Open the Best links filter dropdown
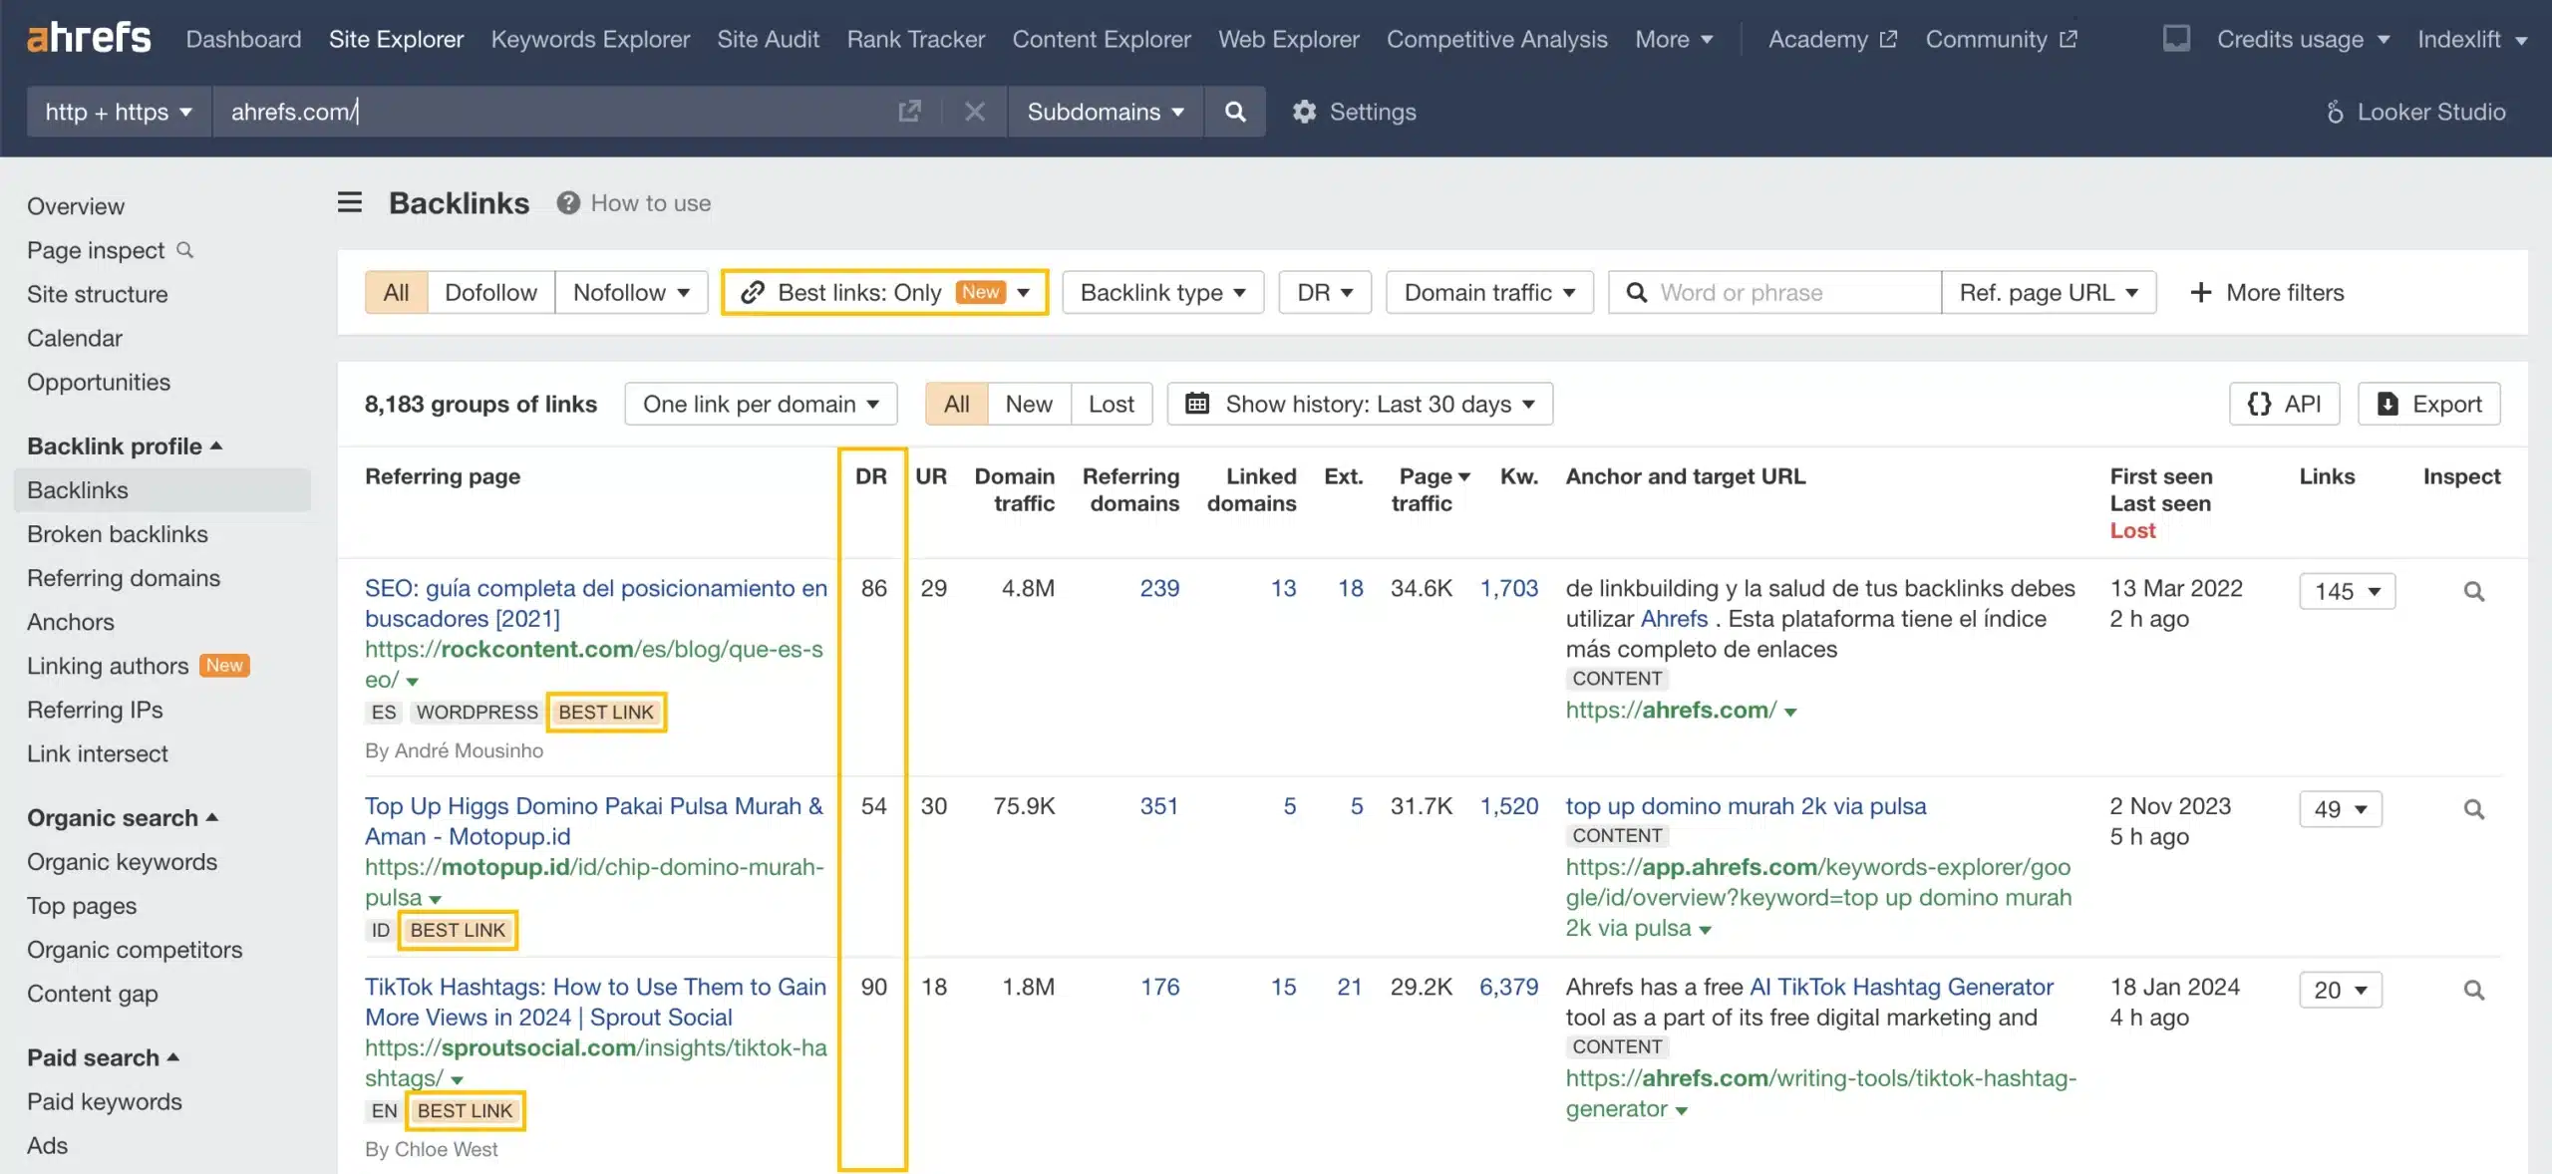 pyautogui.click(x=884, y=292)
